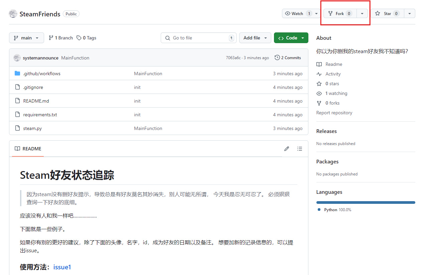The image size is (430, 275).
Task: View 0 forks in About sidebar
Action: coord(328,103)
